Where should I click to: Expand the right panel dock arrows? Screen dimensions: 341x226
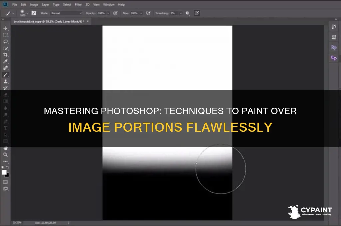[336, 19]
